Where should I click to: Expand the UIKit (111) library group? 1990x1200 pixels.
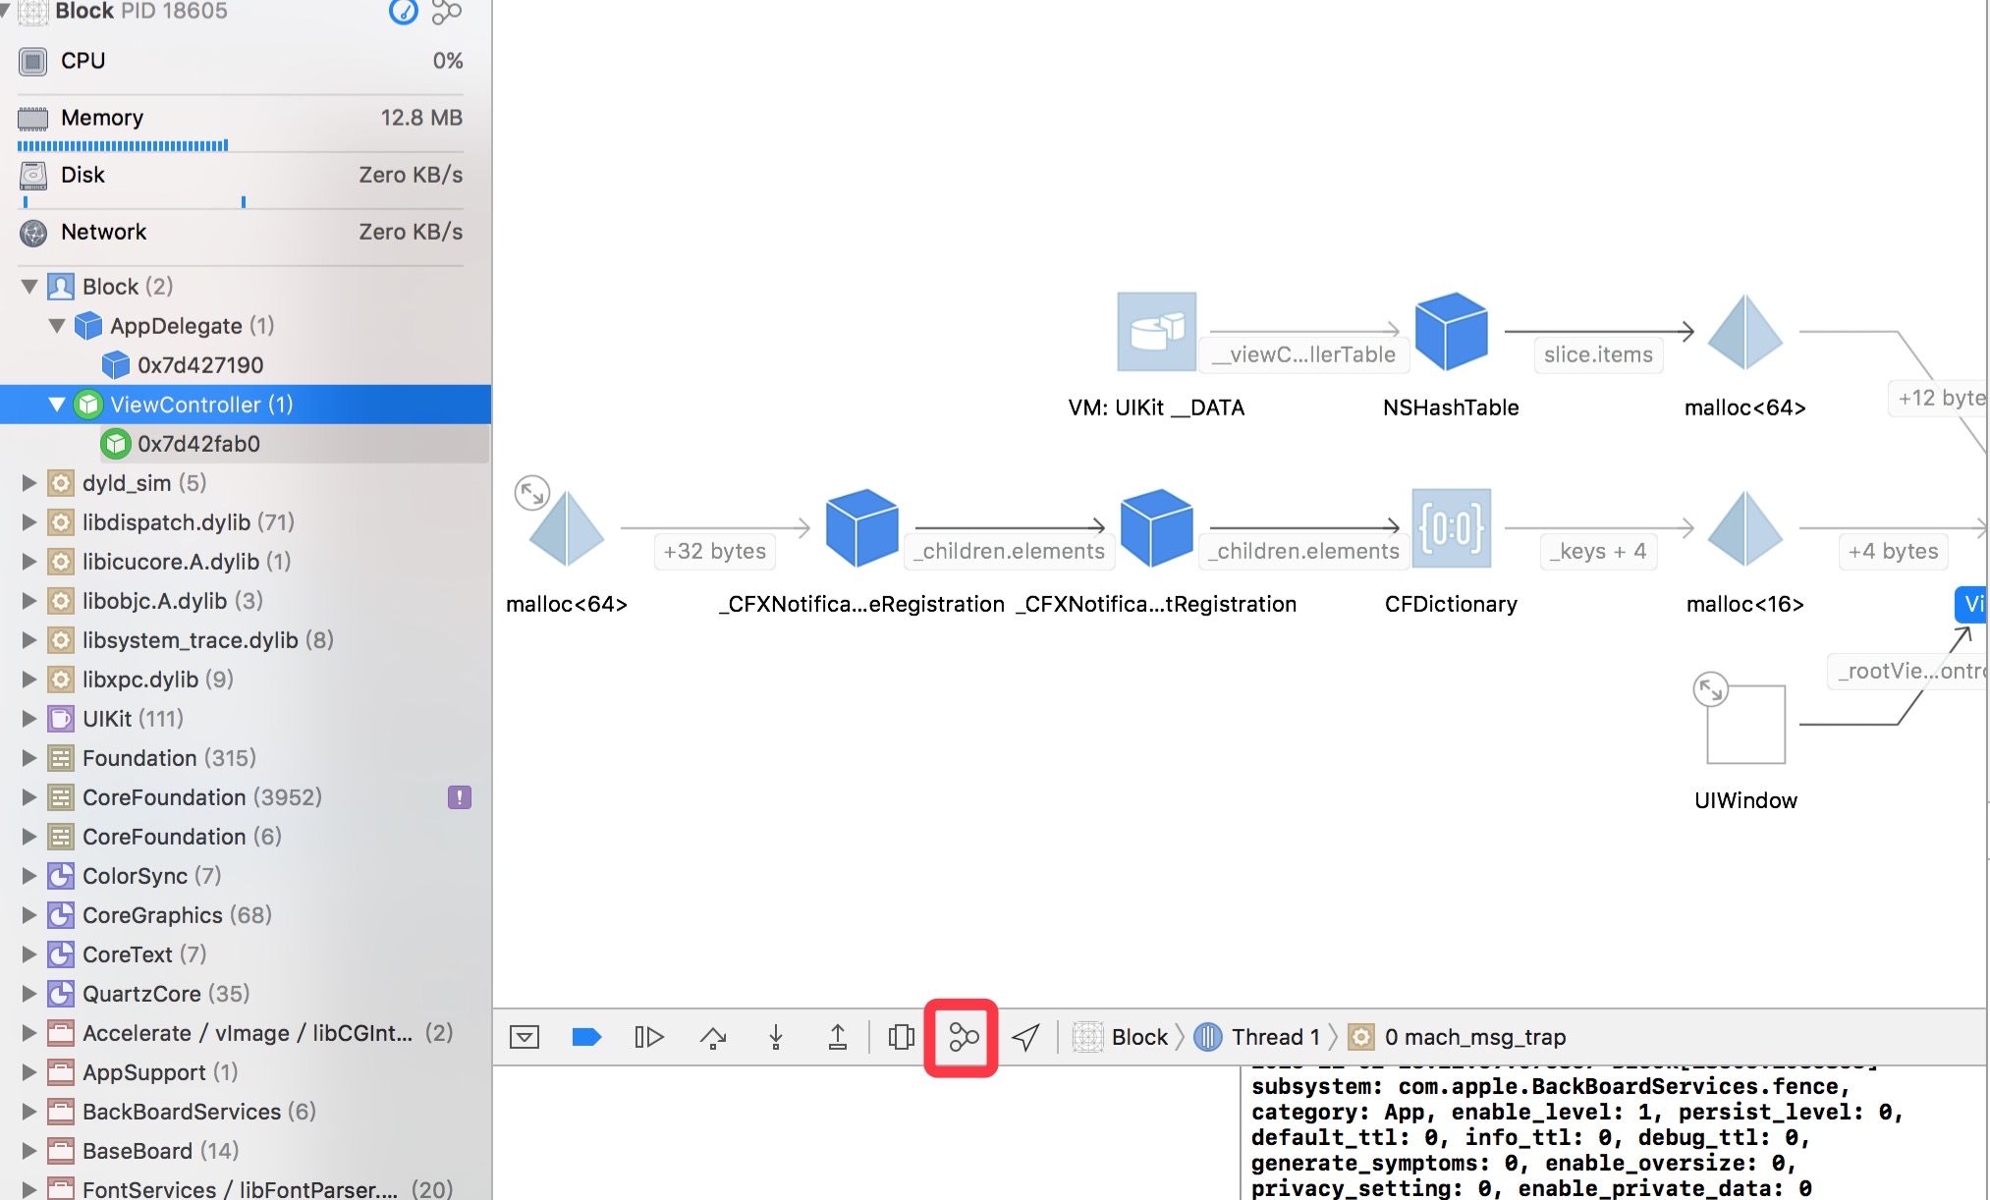pyautogui.click(x=28, y=718)
